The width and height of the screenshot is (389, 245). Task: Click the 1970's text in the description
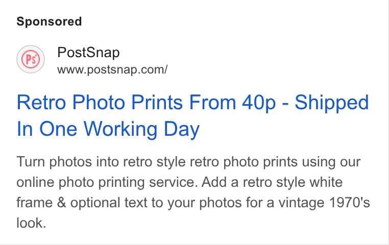coord(350,202)
